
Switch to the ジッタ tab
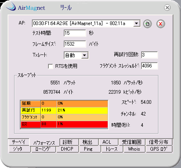19,149
